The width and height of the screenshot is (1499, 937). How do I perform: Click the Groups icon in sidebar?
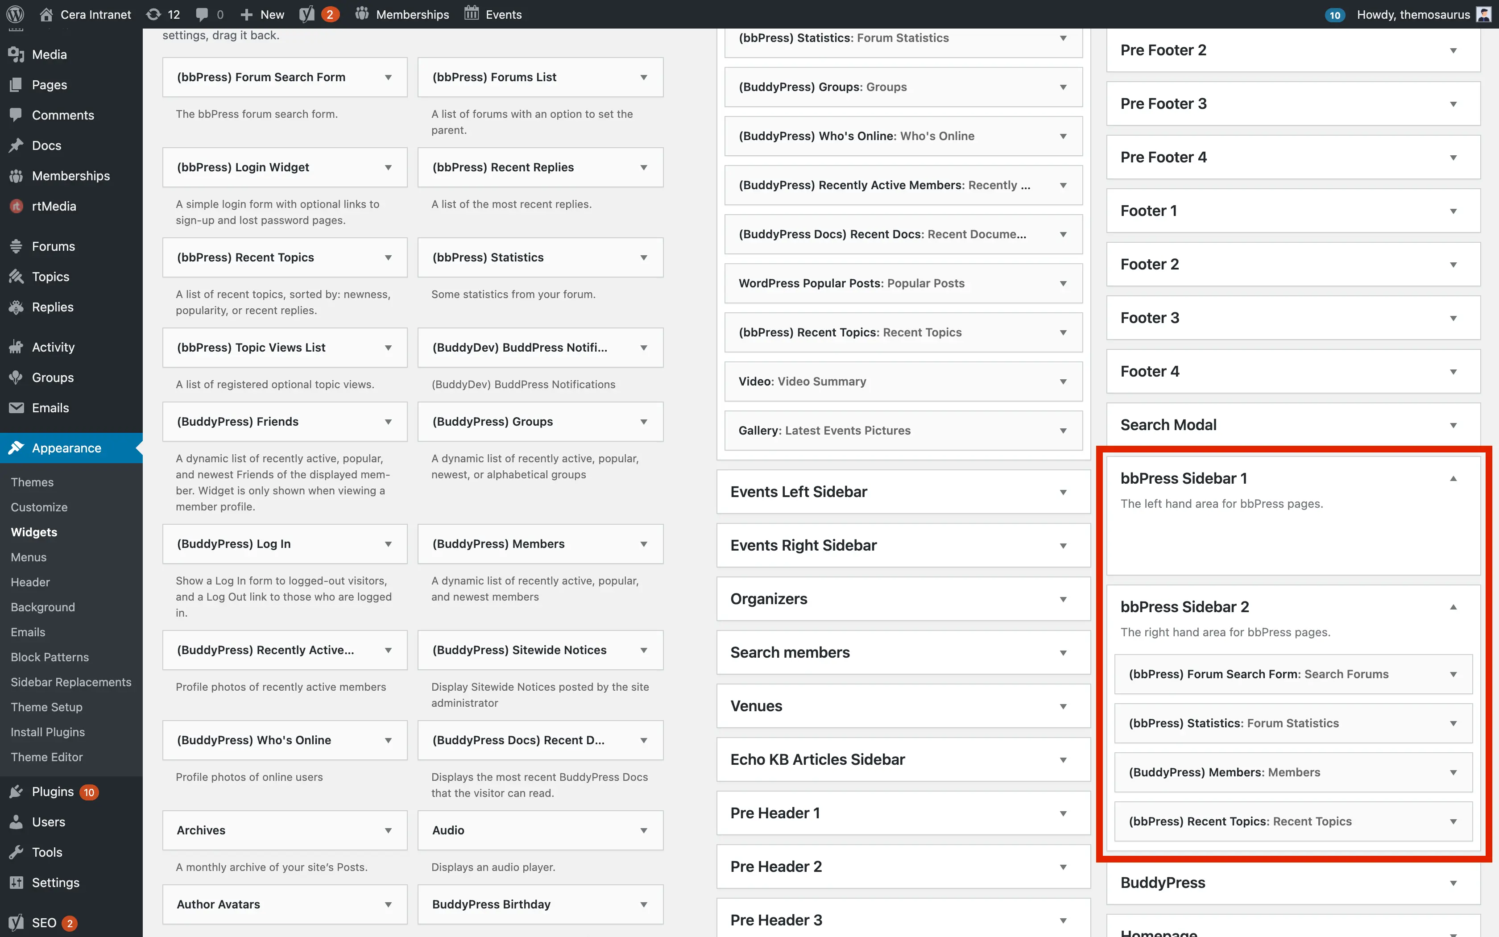tap(16, 377)
